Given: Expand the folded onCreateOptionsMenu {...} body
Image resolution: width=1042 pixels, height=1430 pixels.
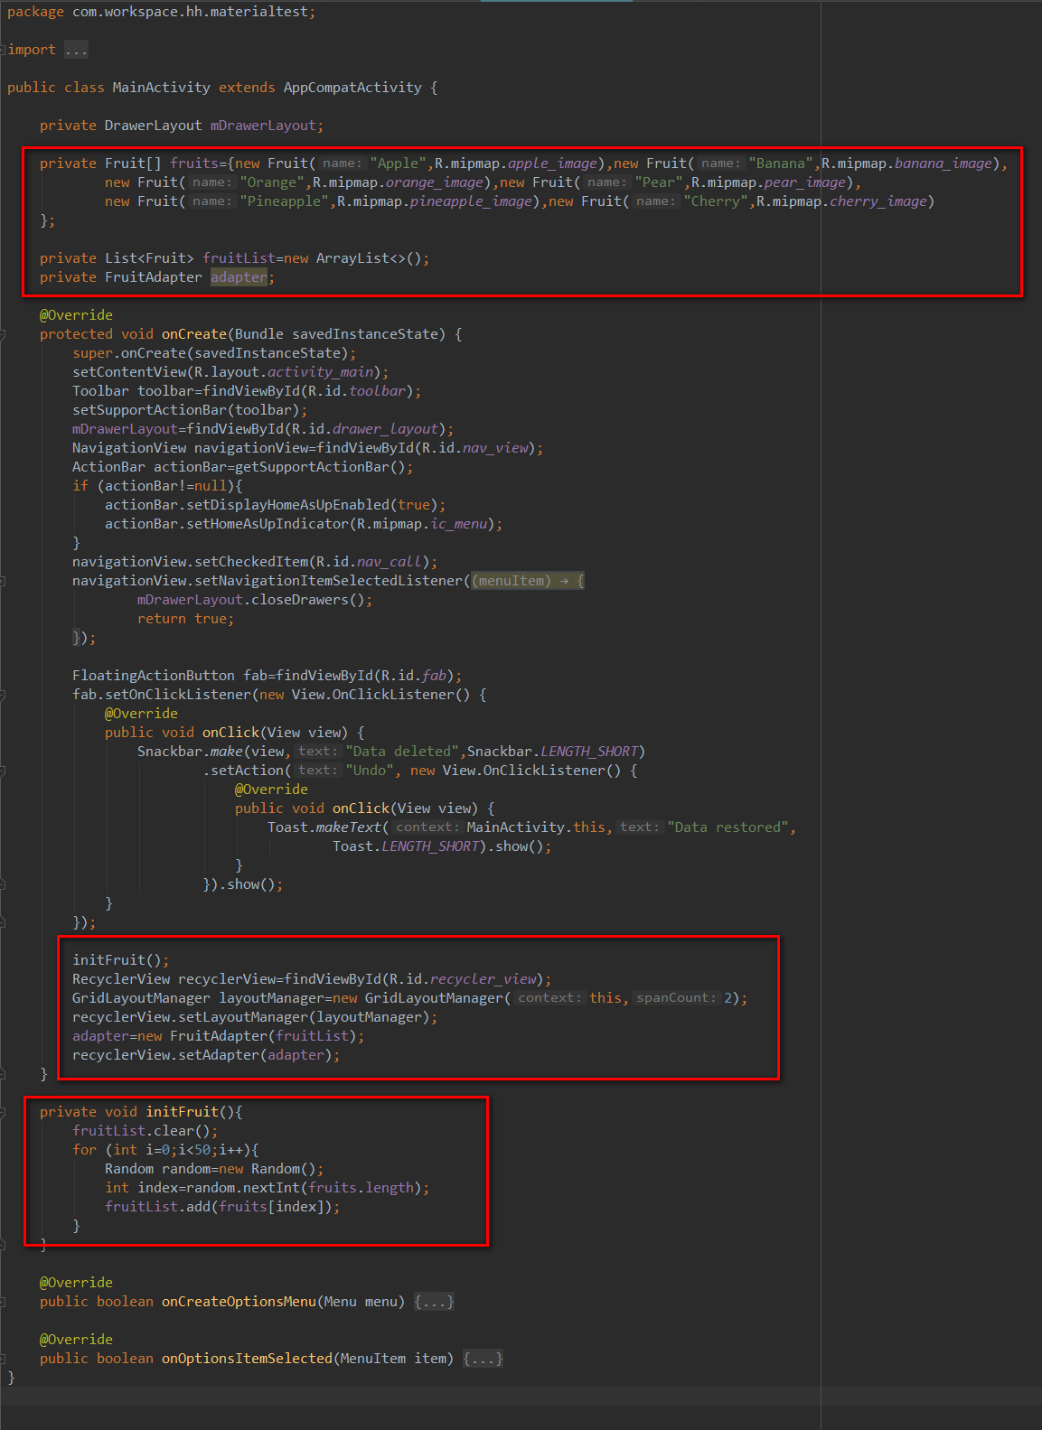Looking at the screenshot, I should (x=434, y=1302).
